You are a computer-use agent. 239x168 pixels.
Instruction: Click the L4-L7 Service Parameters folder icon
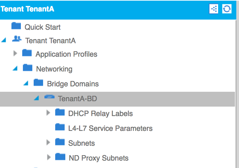tap(60, 127)
